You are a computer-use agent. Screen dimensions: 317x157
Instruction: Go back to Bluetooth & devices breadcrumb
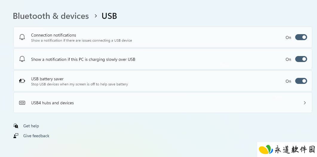(51, 16)
